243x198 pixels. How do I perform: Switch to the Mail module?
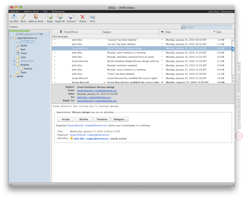click(x=45, y=12)
